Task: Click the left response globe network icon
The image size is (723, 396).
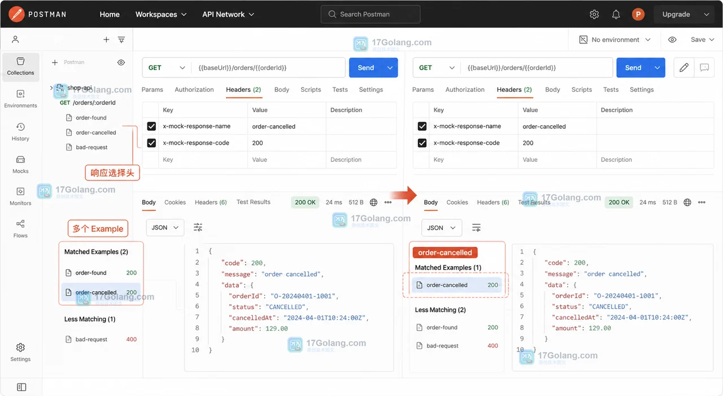Action: point(373,202)
